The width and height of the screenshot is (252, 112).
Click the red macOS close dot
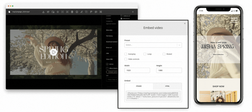click(x=8, y=6)
